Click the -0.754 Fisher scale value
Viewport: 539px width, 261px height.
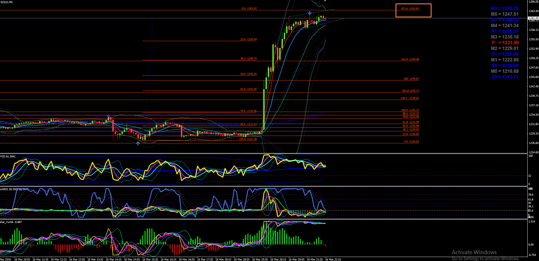(x=532, y=255)
